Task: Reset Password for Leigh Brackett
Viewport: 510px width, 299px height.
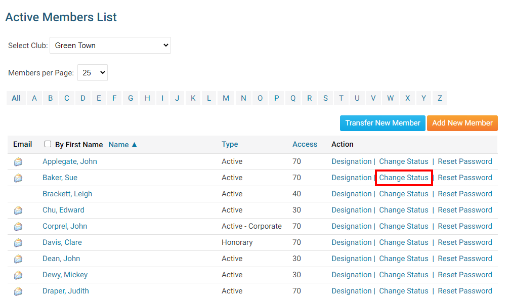Action: coord(464,194)
